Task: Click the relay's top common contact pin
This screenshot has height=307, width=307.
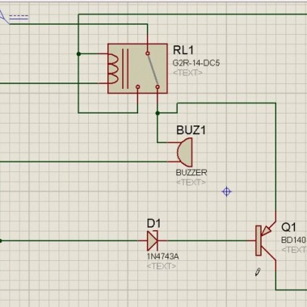Action: pos(148,53)
